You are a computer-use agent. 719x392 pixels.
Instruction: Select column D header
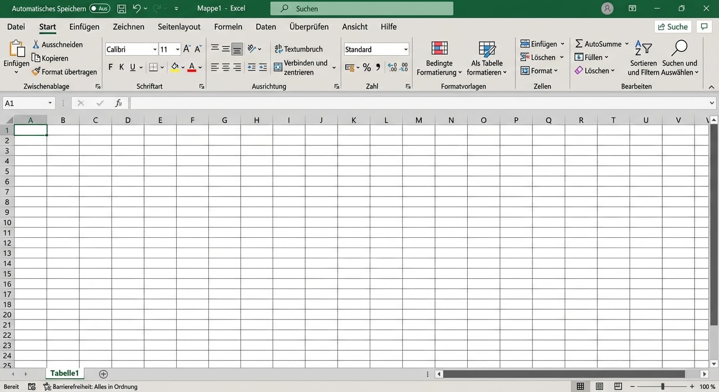pyautogui.click(x=128, y=120)
